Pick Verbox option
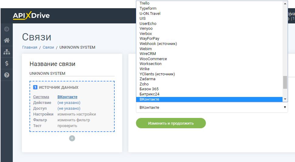Screen dimensions: 295x162 click(209, 34)
